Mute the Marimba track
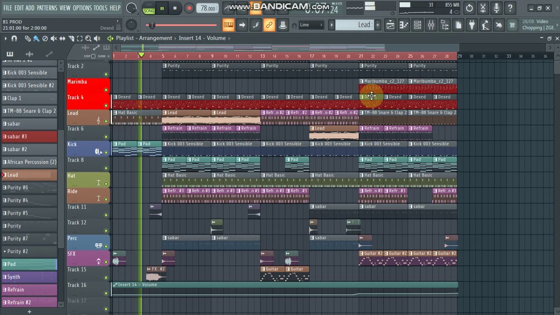Viewport: 560px width, 315px height. tap(106, 90)
